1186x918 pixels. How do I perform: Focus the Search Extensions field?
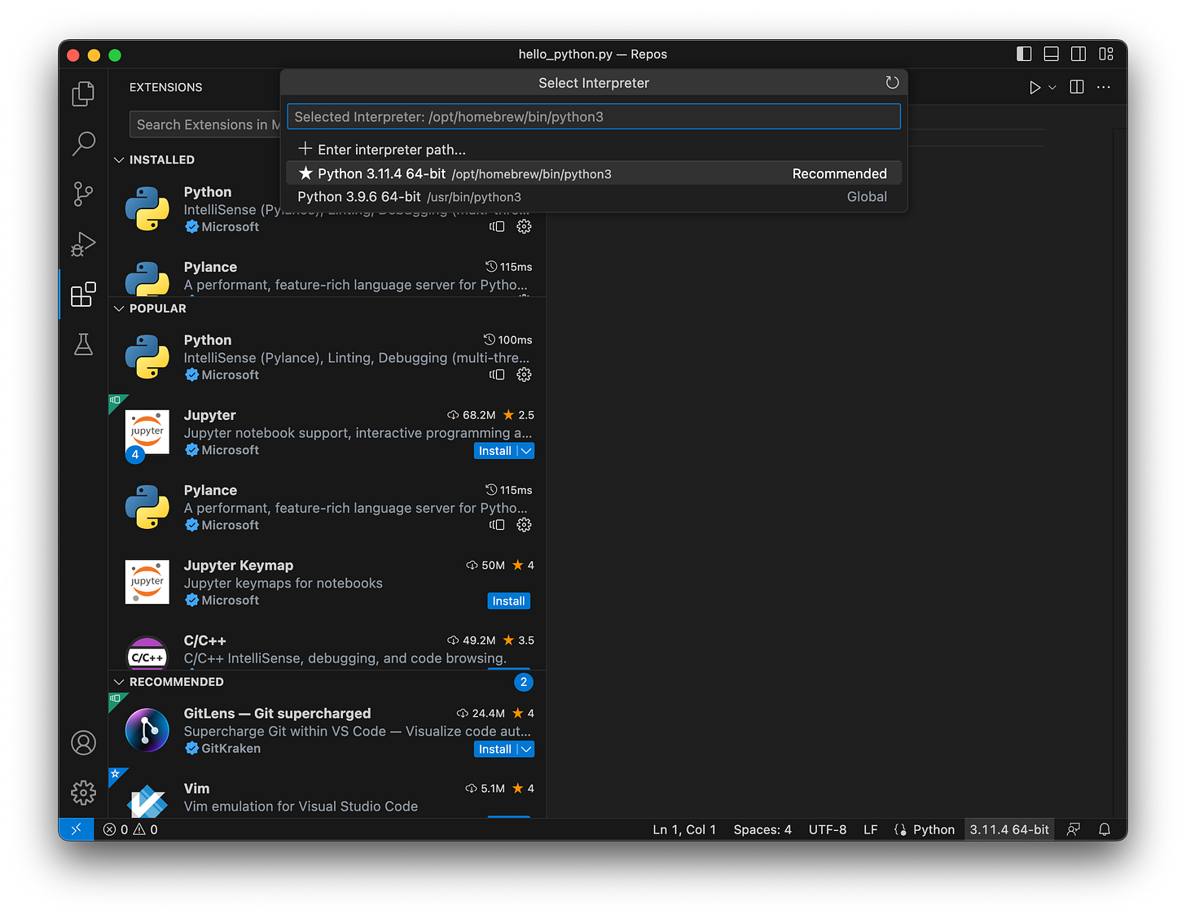point(205,125)
